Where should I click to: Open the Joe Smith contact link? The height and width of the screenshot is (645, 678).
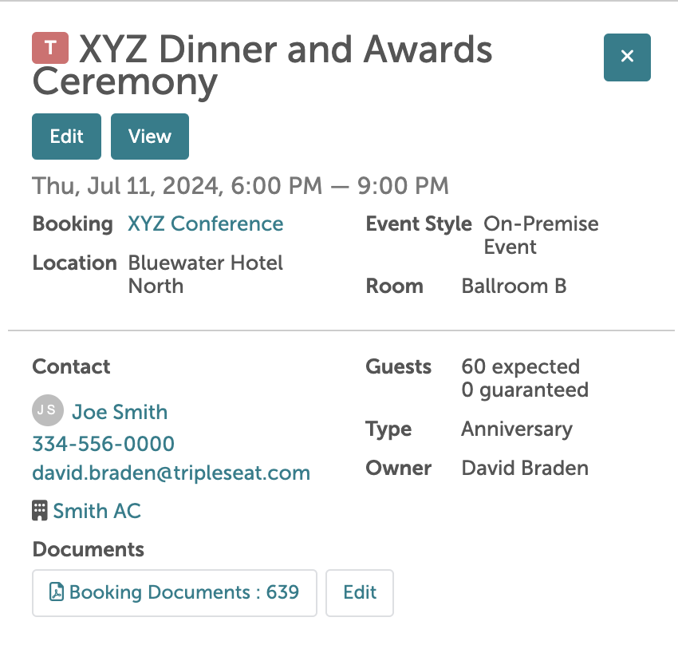(x=120, y=412)
